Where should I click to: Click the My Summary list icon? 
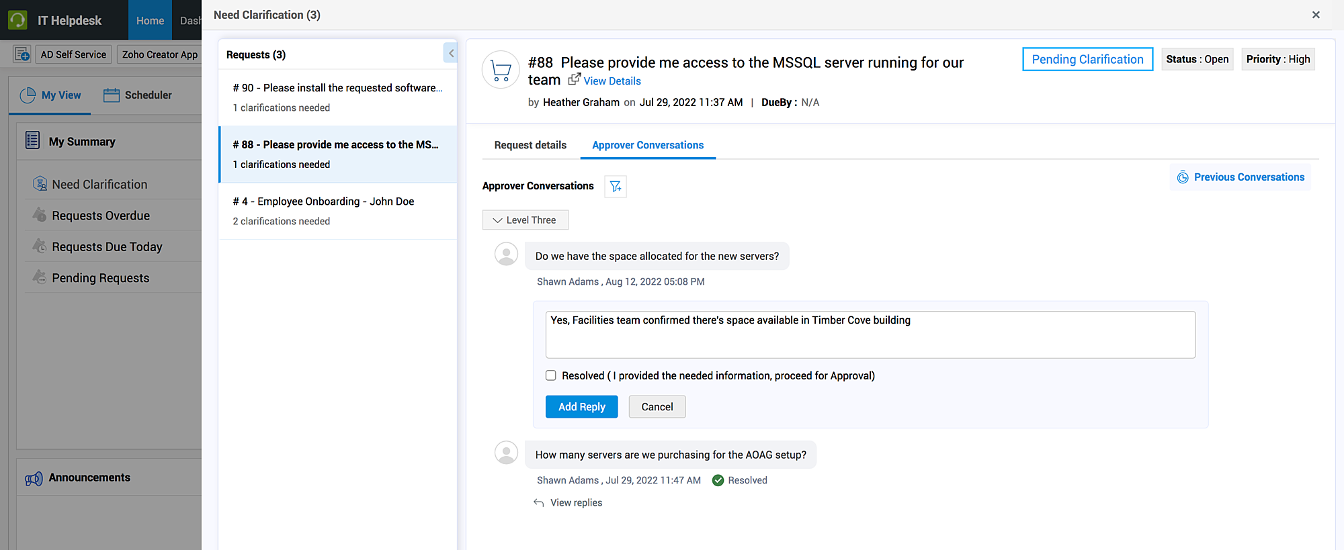pyautogui.click(x=32, y=140)
